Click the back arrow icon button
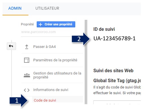 point(11,46)
